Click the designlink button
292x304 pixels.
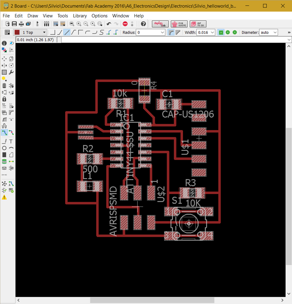pos(160,24)
